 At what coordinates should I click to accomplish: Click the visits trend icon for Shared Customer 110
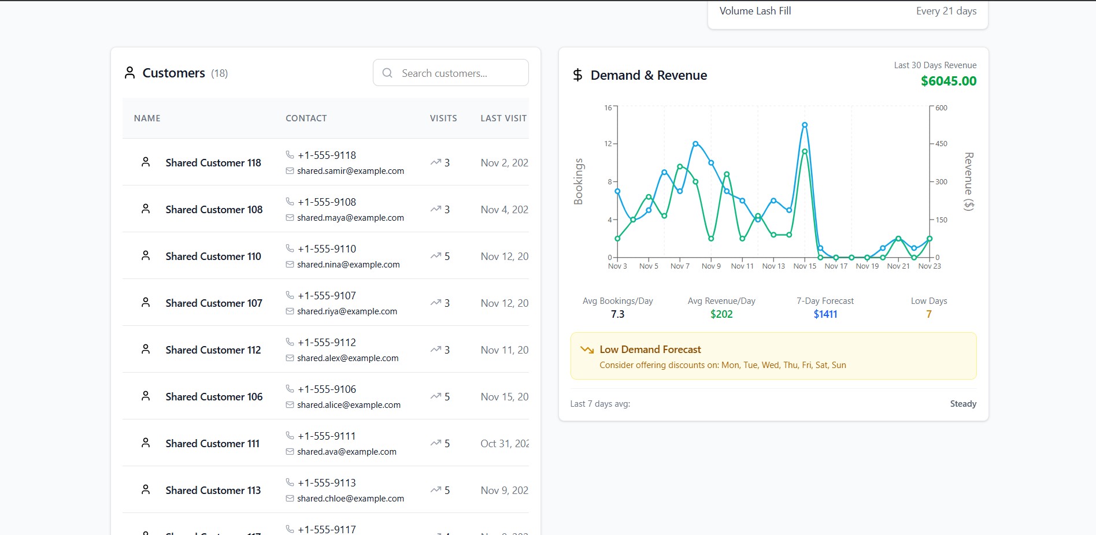click(436, 256)
